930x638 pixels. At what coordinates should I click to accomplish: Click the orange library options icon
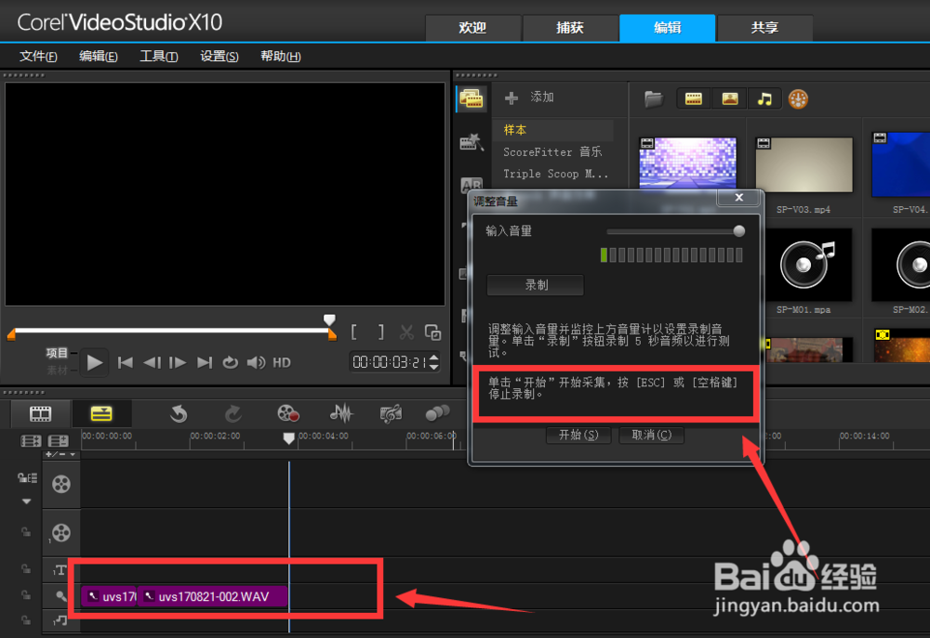pos(798,99)
